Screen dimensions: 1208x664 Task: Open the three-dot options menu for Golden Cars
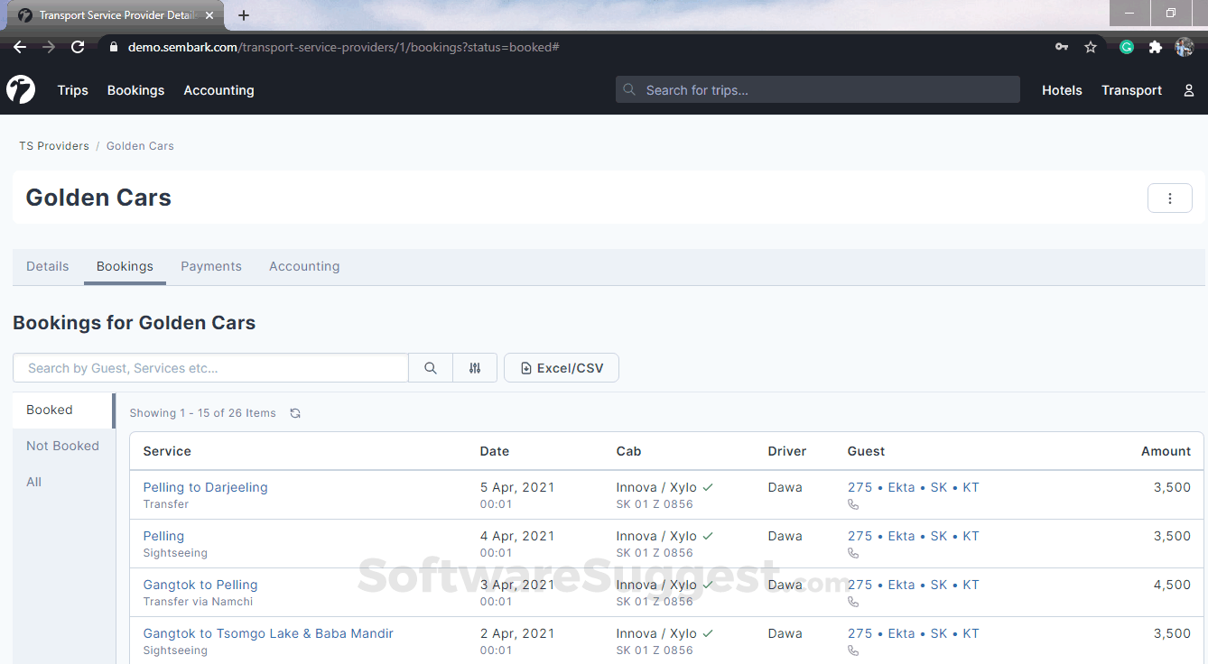[x=1169, y=198]
